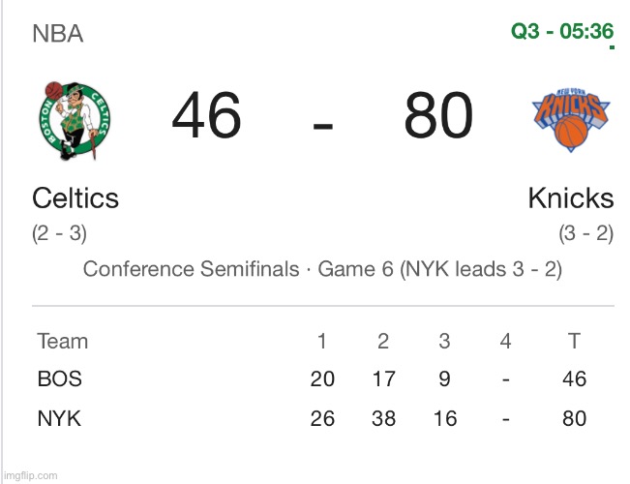Click the T total column header

(574, 341)
